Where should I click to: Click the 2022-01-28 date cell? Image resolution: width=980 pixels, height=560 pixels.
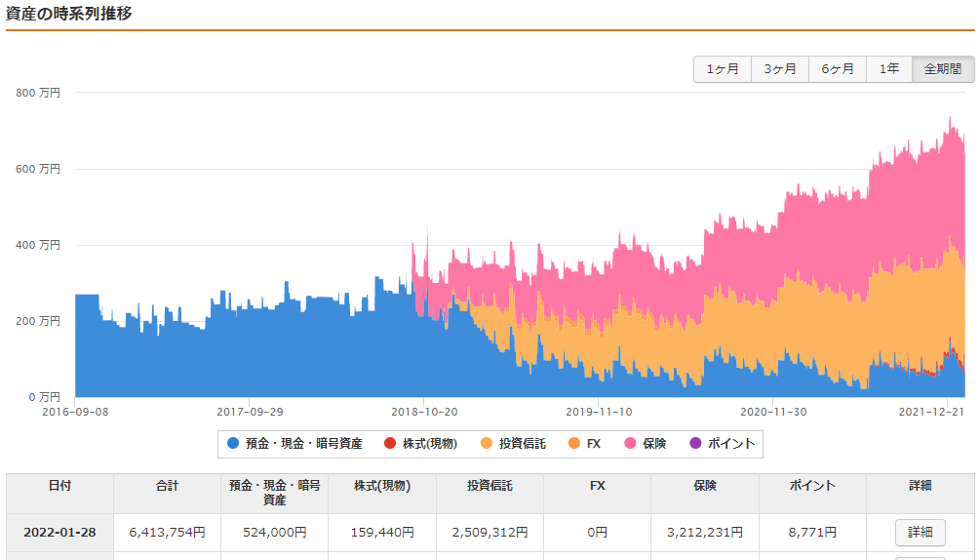pyautogui.click(x=59, y=533)
